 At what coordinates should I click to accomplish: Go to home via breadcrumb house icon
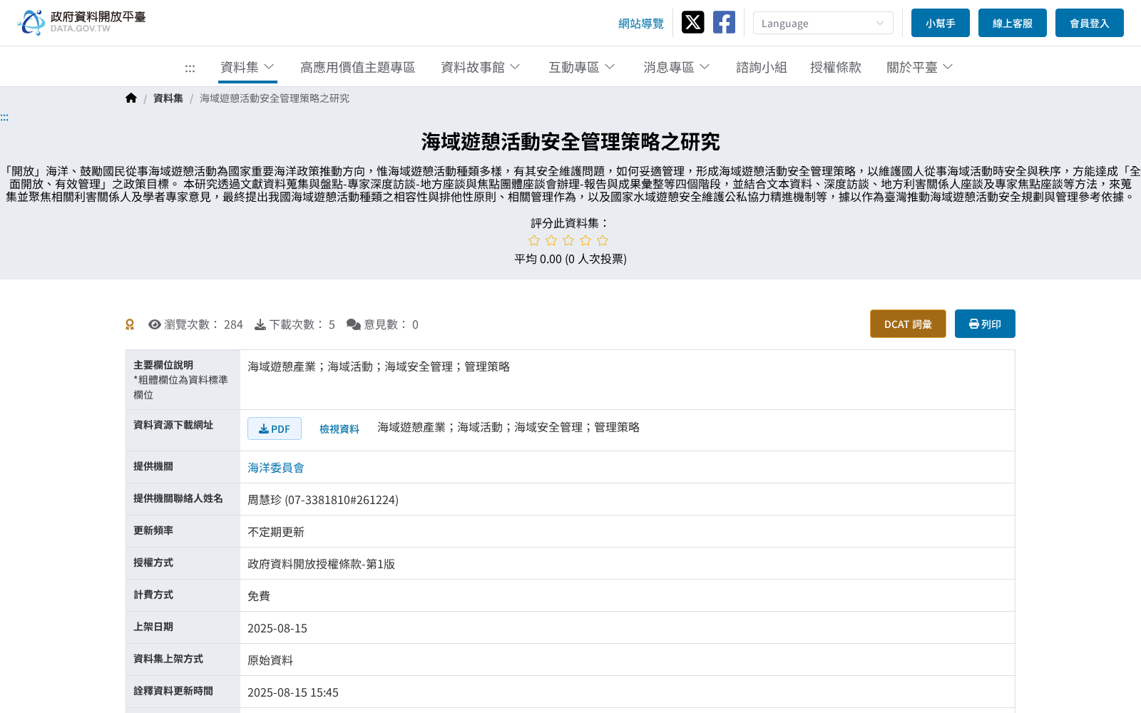point(131,98)
